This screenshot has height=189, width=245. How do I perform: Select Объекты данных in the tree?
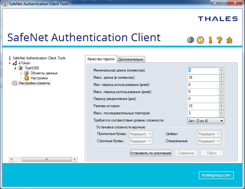(x=44, y=73)
